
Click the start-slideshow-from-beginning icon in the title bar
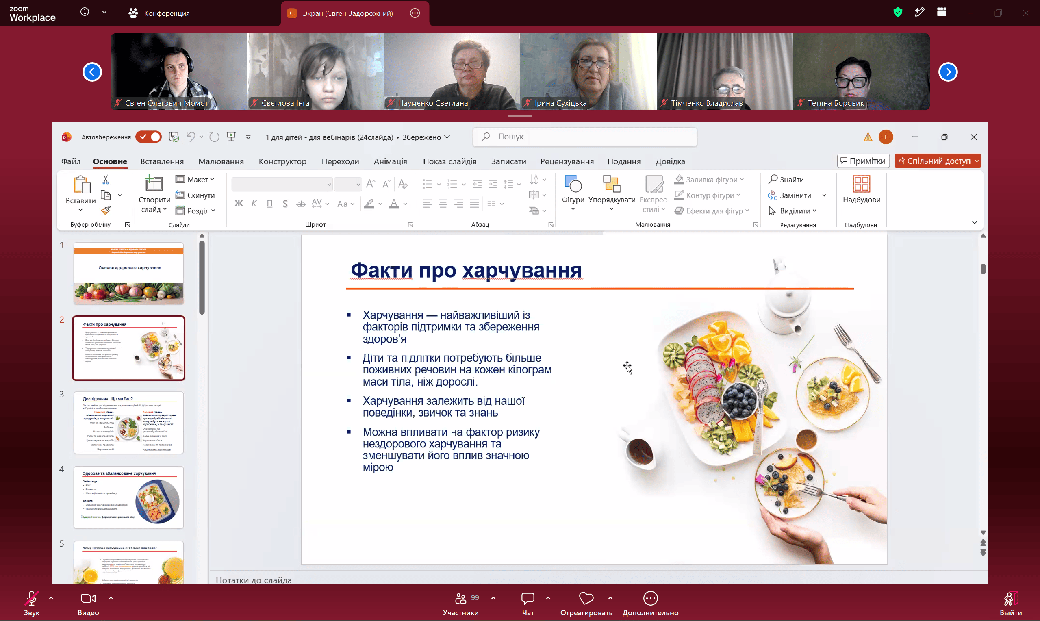click(231, 137)
